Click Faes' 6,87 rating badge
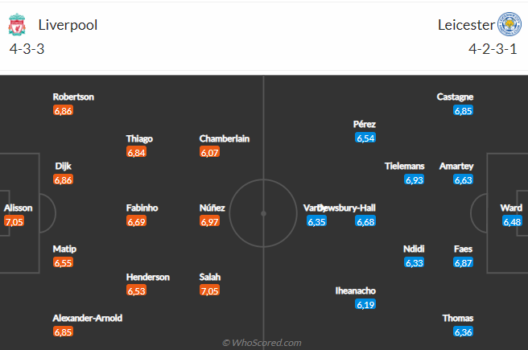 (x=463, y=263)
